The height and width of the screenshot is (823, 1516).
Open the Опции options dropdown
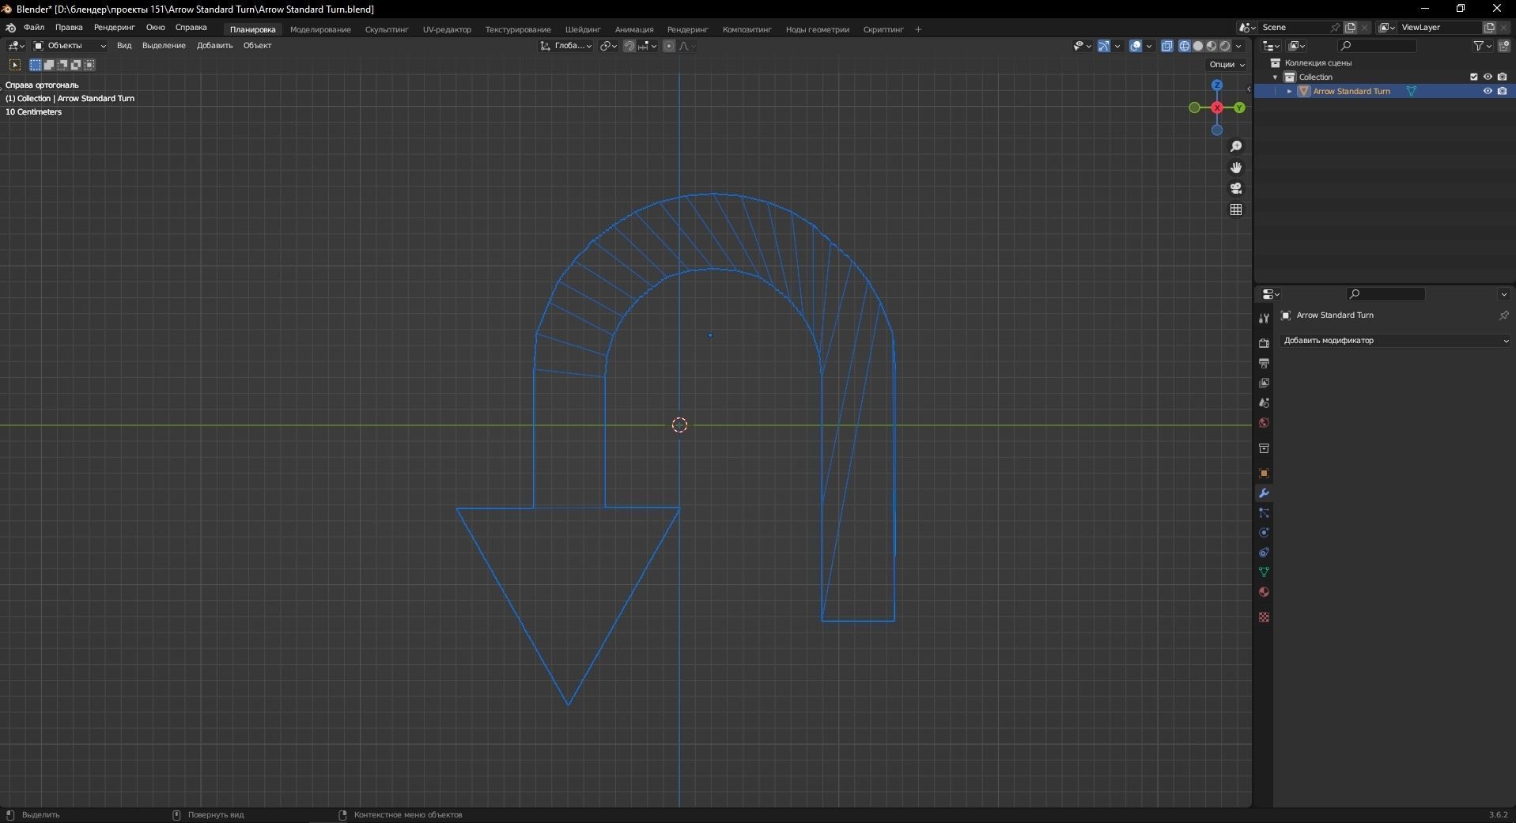pyautogui.click(x=1227, y=65)
